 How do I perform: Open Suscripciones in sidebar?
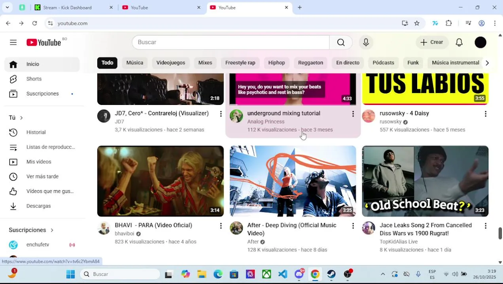pyautogui.click(x=42, y=93)
